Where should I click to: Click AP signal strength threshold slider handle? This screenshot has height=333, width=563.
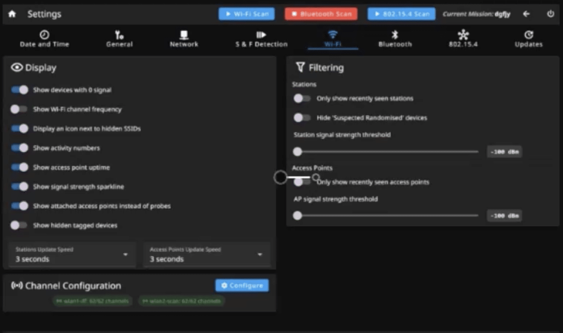[x=298, y=216]
